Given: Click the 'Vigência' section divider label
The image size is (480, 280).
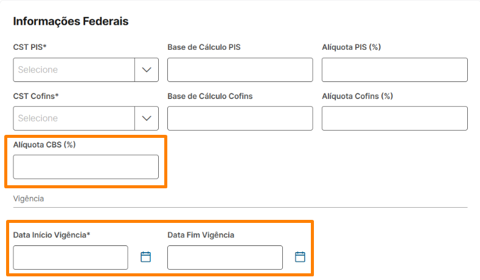Looking at the screenshot, I should click(x=29, y=199).
